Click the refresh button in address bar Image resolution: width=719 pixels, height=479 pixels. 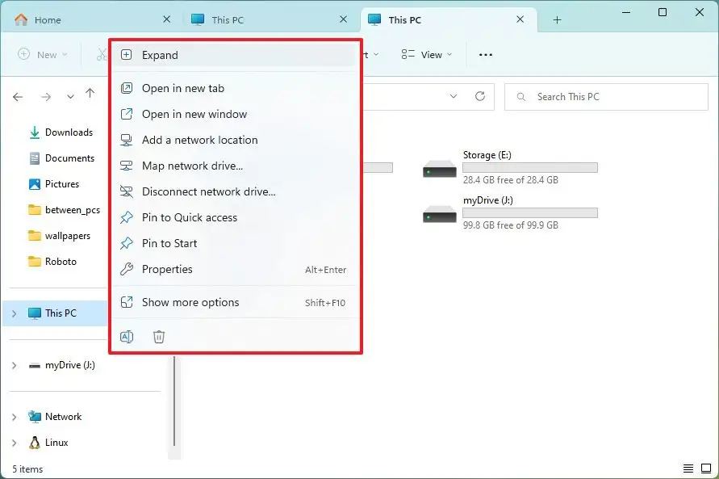pyautogui.click(x=480, y=97)
